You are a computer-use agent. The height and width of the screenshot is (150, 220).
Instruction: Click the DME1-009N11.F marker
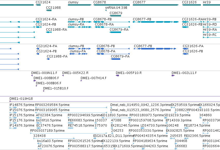(x=32, y=76)
